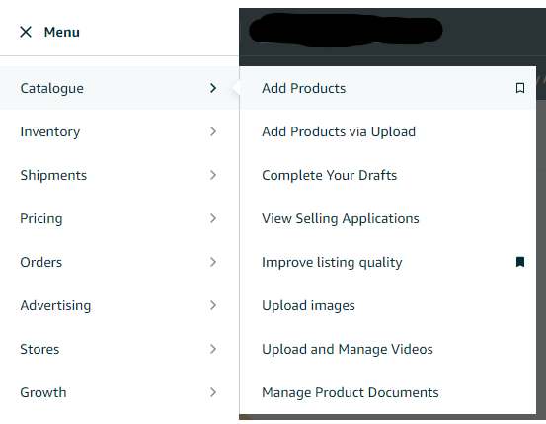The height and width of the screenshot is (424, 546).
Task: Select the Orders menu item
Action: [x=119, y=262]
